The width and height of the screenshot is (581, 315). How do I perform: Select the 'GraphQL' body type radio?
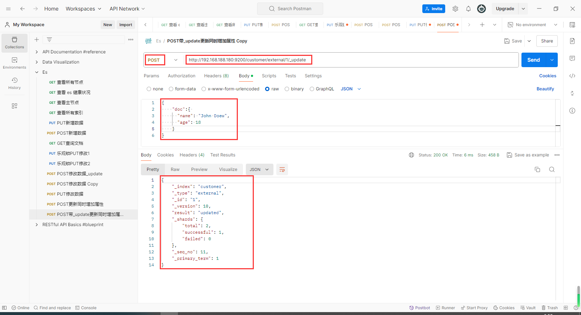coord(312,89)
